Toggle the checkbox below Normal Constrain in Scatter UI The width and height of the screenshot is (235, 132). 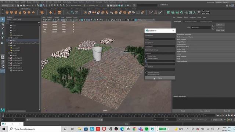146,74
